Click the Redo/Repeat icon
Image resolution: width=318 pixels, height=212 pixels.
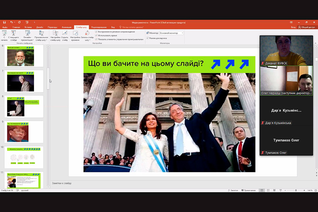click(19, 22)
